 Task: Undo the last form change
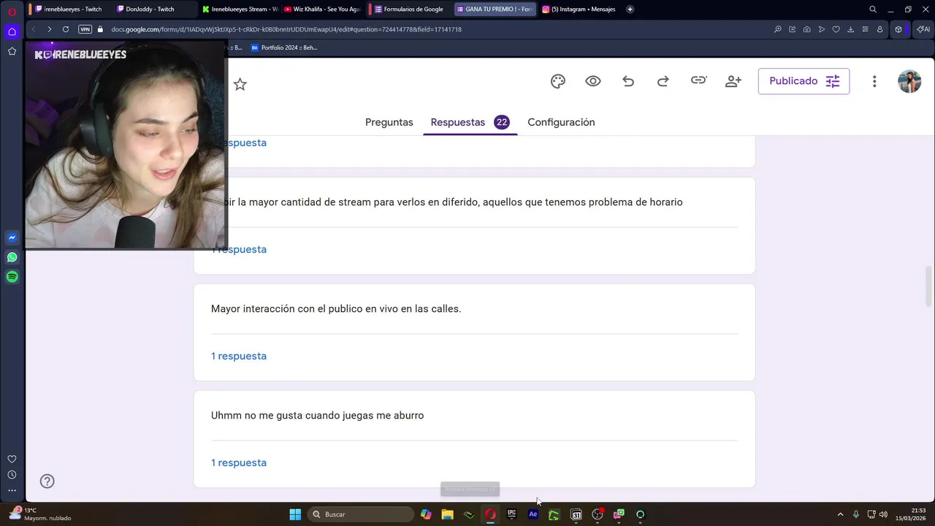point(628,81)
